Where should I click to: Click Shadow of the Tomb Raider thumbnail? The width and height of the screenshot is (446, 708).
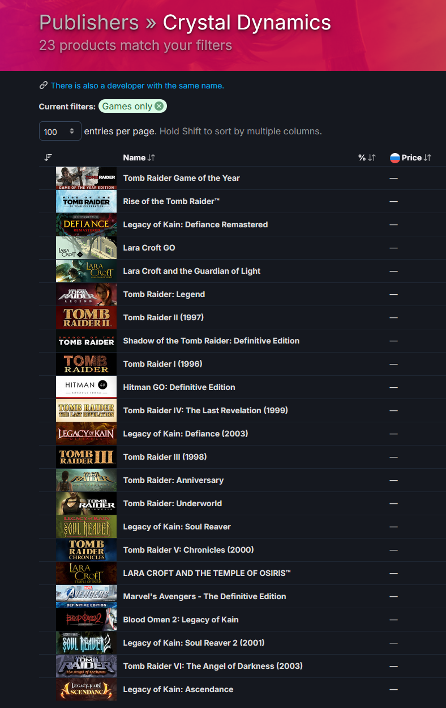pyautogui.click(x=86, y=341)
